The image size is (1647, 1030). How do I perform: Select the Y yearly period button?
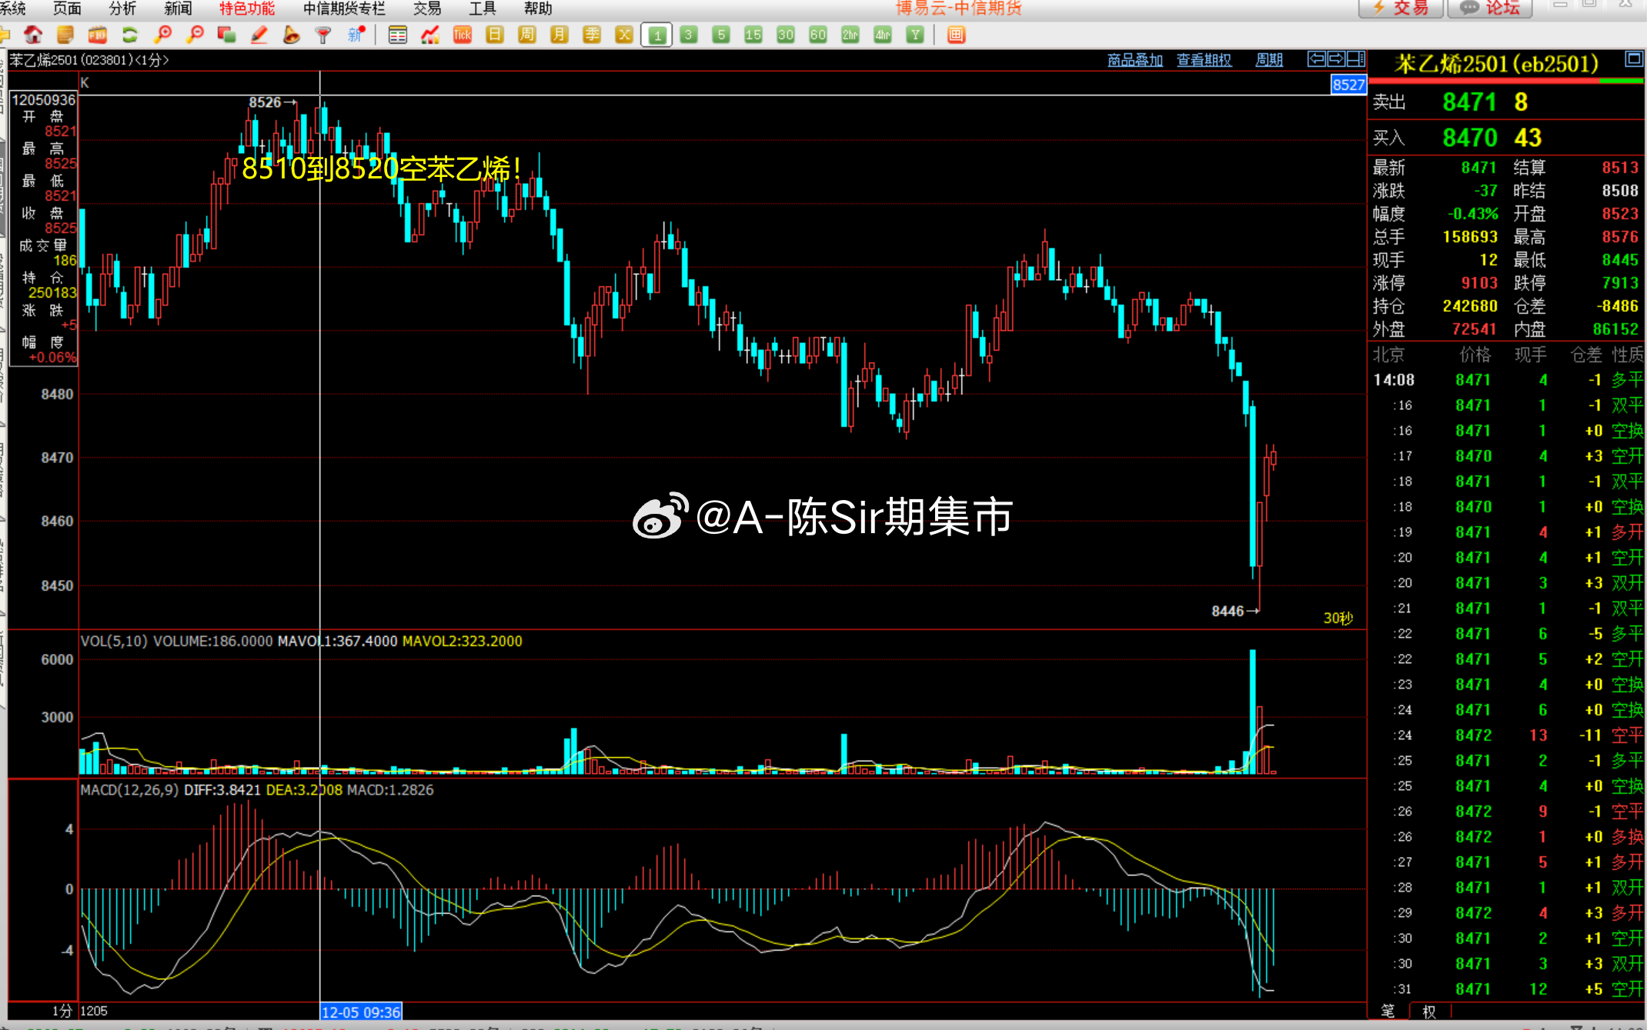coord(915,35)
